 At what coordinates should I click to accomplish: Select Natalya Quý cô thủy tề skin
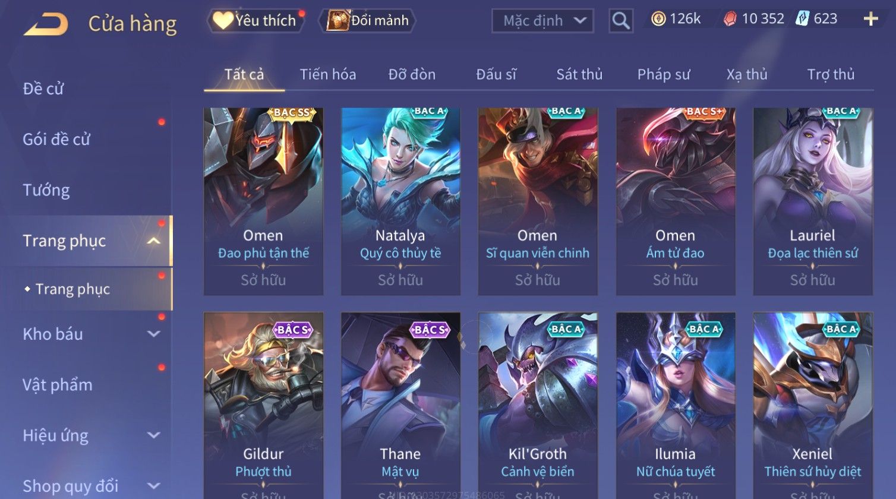(400, 201)
